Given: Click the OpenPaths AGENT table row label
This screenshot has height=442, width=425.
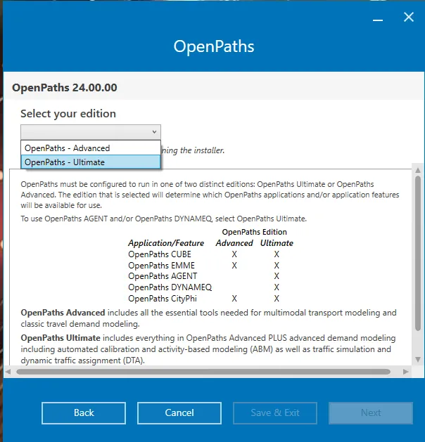Looking at the screenshot, I should tap(163, 276).
